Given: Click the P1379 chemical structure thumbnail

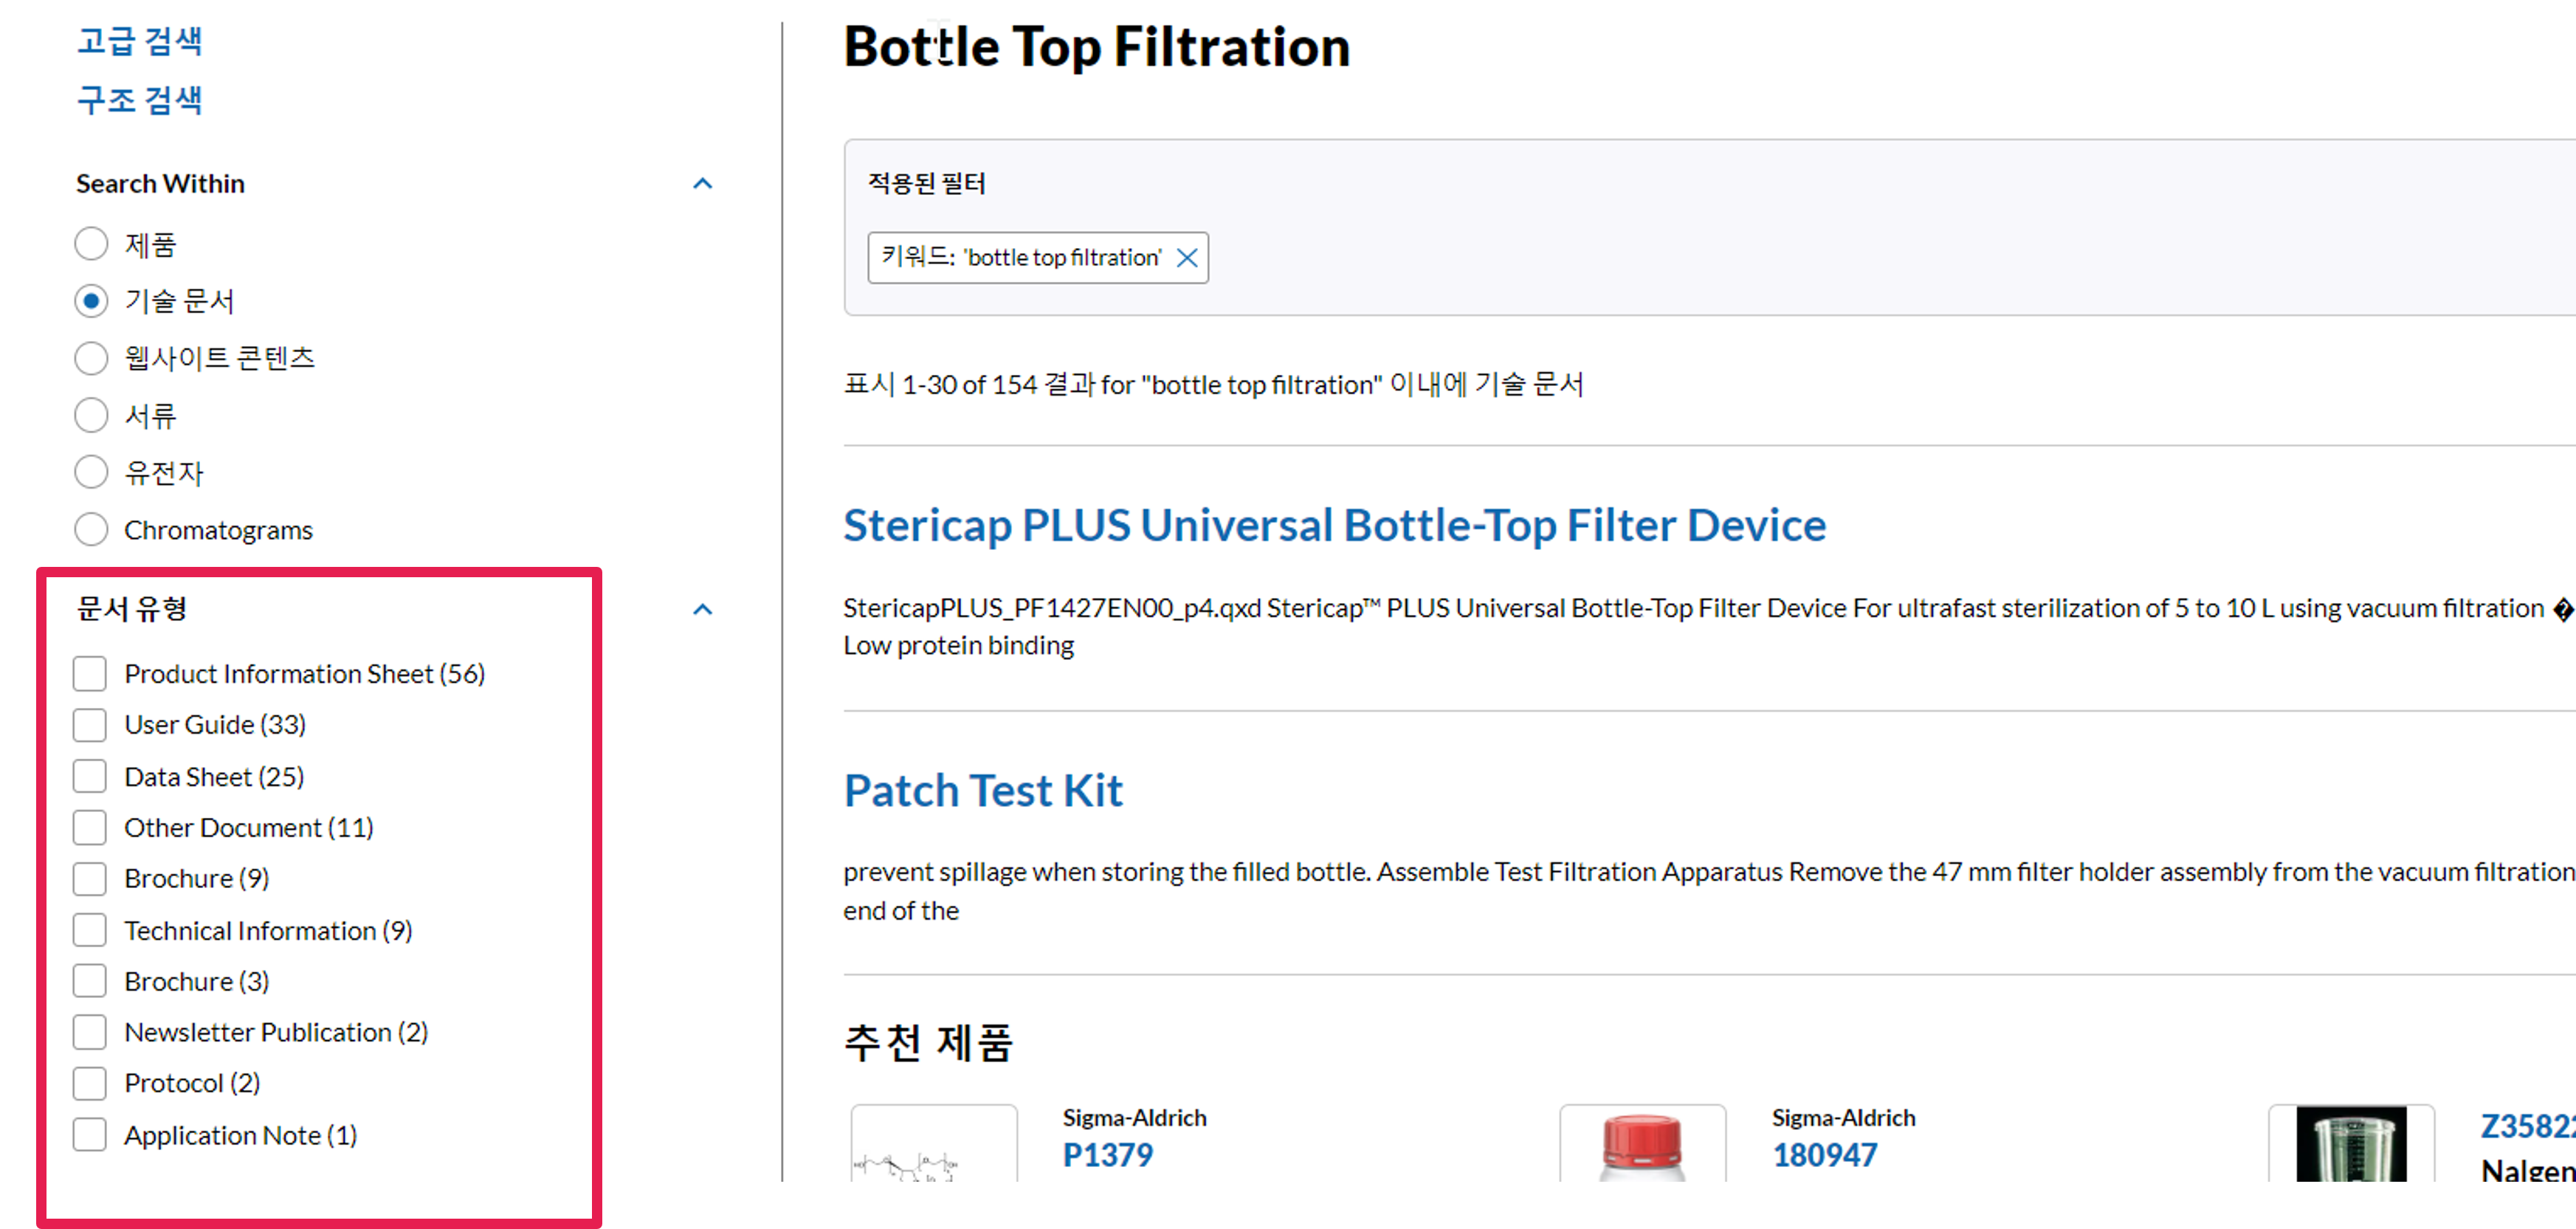Looking at the screenshot, I should (x=934, y=1145).
